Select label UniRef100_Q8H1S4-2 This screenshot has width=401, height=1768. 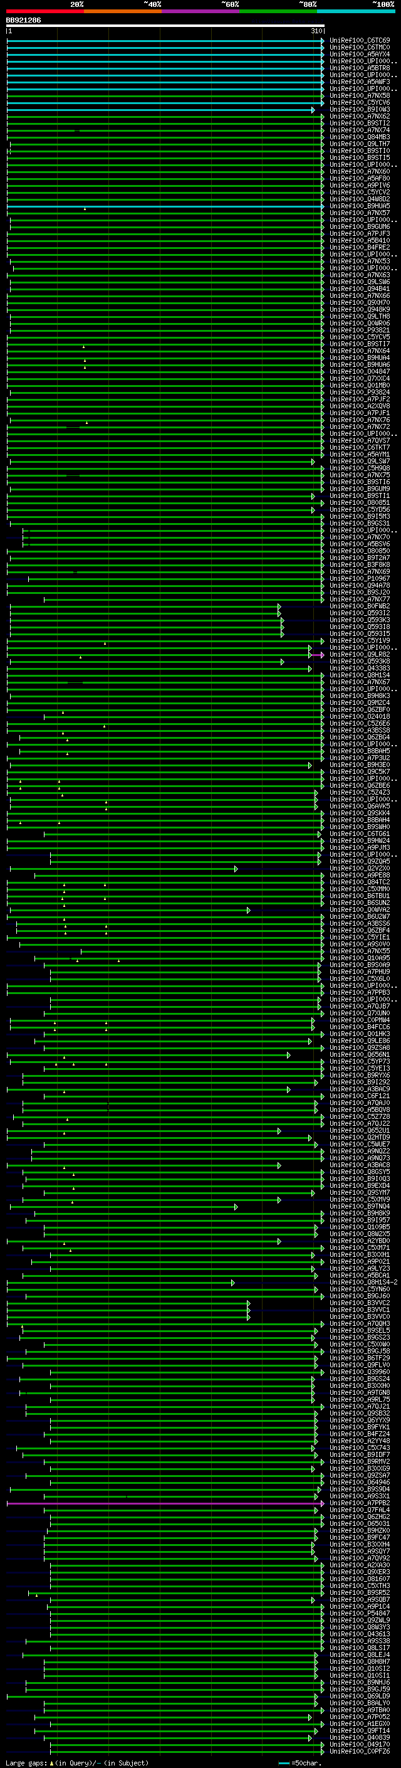click(363, 1282)
